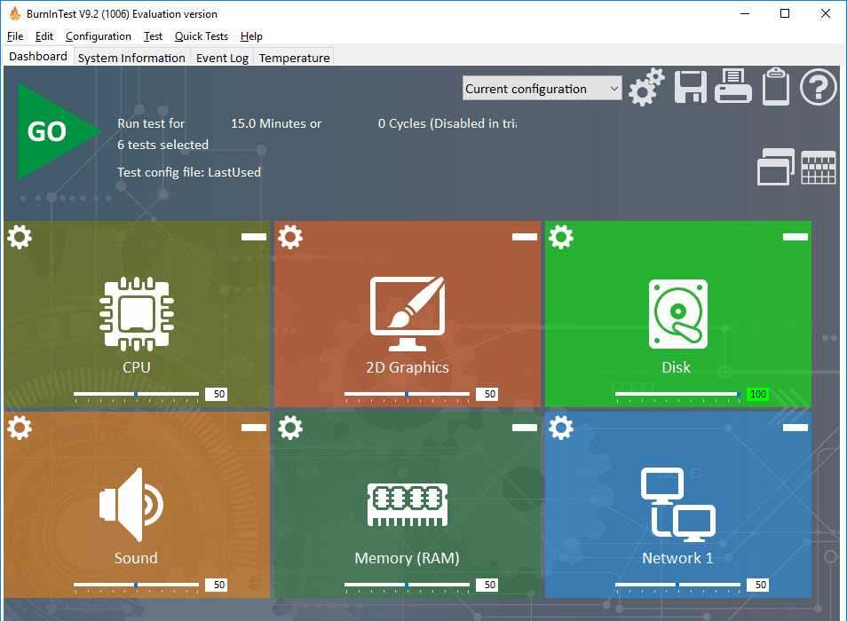
Task: Switch to the System Information tab
Action: (x=131, y=58)
